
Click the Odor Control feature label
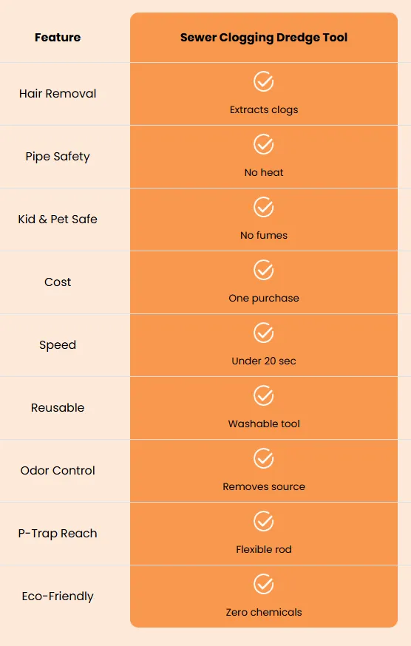tap(58, 471)
